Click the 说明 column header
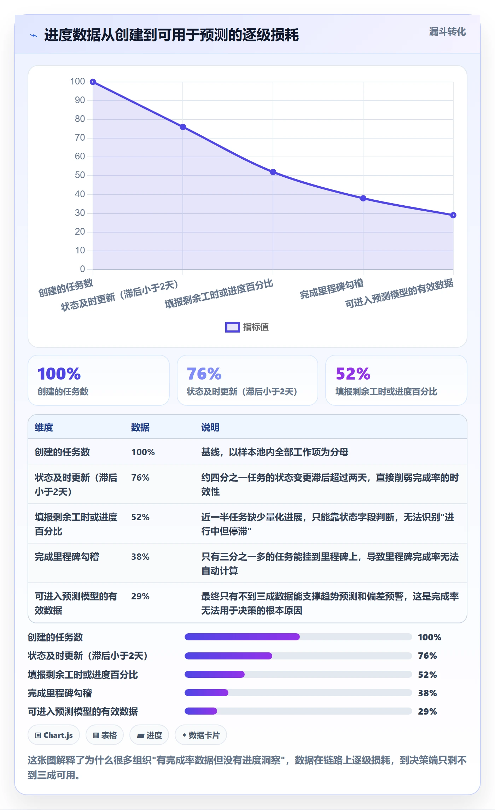This screenshot has height=810, width=495. click(x=210, y=427)
